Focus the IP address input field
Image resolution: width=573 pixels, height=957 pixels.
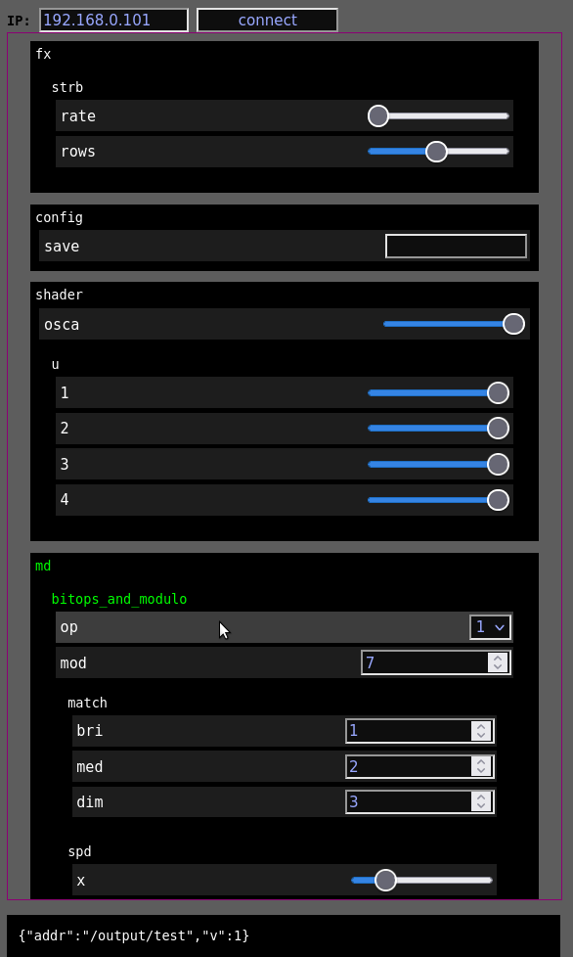coord(114,20)
